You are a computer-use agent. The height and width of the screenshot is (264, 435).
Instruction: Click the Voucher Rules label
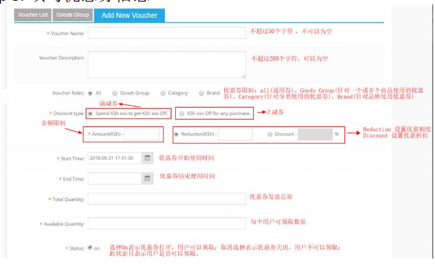pyautogui.click(x=68, y=93)
